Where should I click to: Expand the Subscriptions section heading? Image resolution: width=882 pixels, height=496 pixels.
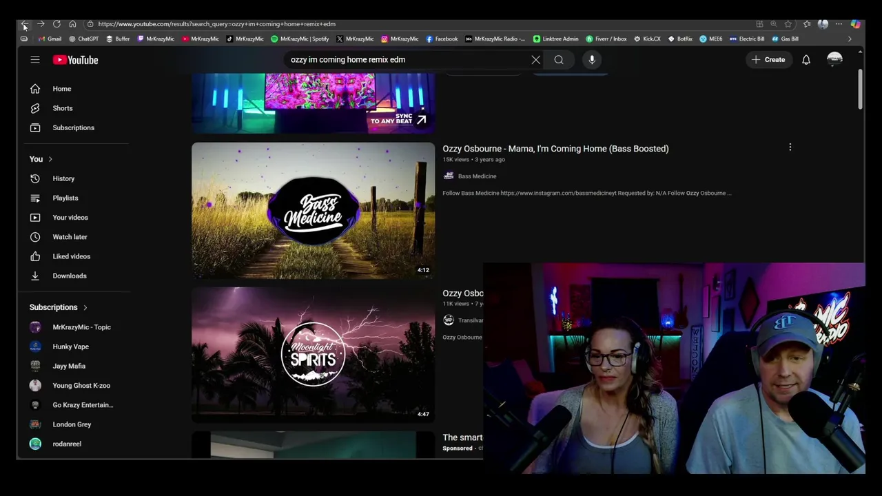[59, 307]
